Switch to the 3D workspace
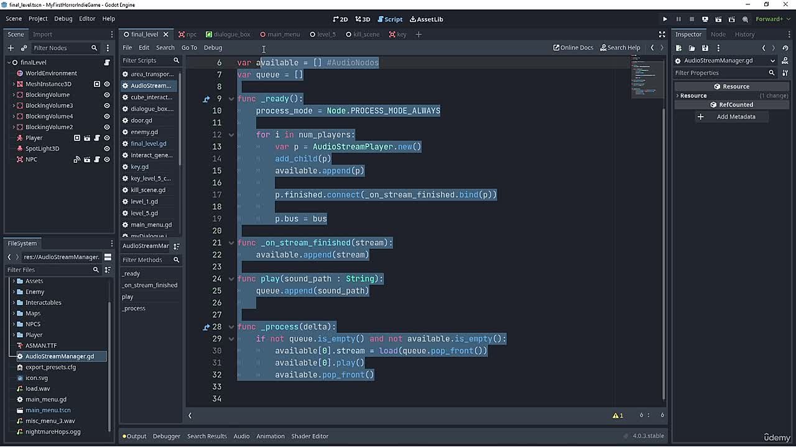 pyautogui.click(x=363, y=19)
